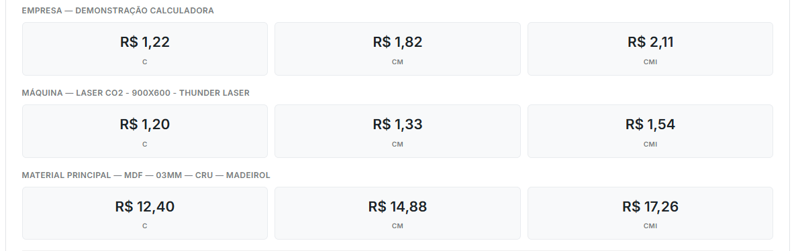Click the CM label under R$ 1,33
This screenshot has width=794, height=251.
click(x=397, y=145)
